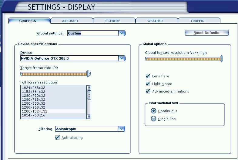Viewport: 238px width, 160px height.
Task: Expand the Global settings dropdown
Action: (122, 33)
